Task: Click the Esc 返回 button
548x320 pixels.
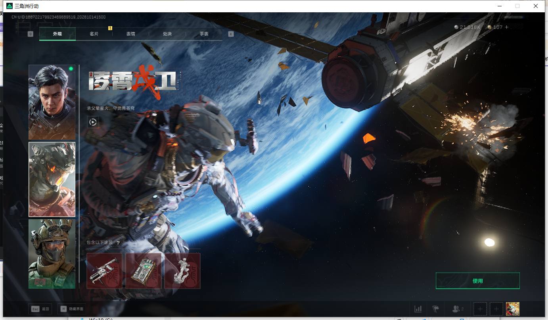Action: [x=40, y=309]
